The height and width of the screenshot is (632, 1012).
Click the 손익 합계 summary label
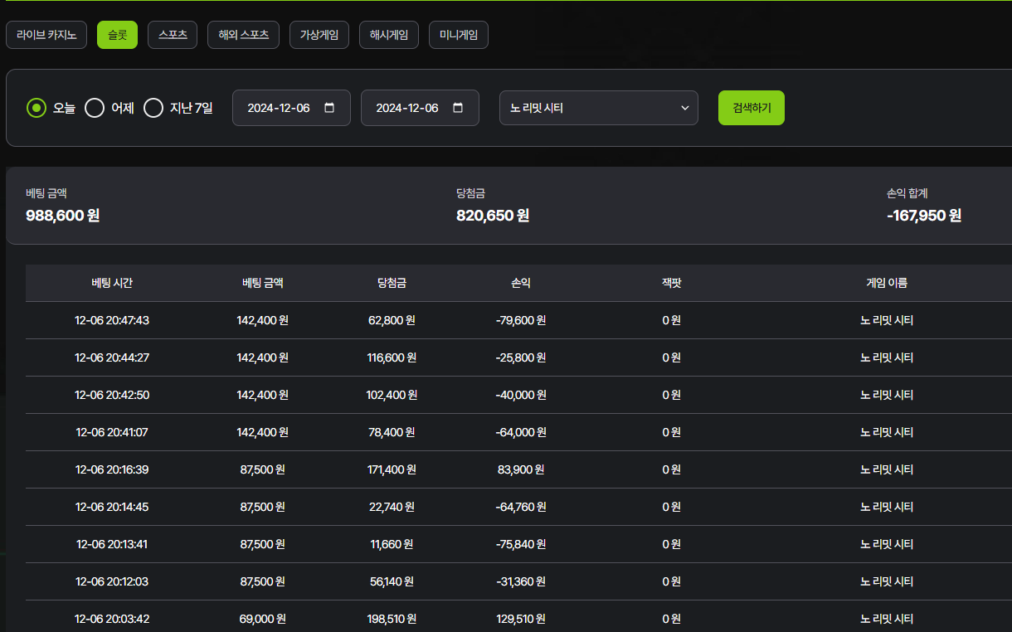[x=907, y=193]
